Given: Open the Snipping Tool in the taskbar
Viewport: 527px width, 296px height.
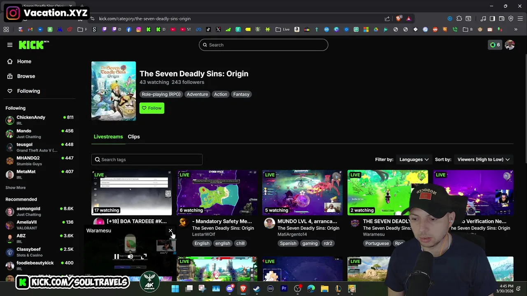Looking at the screenshot, I should coord(203,289).
